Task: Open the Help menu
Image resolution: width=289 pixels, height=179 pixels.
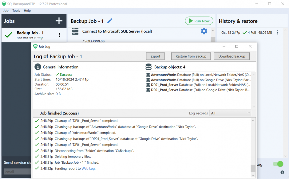Action: click(x=27, y=11)
